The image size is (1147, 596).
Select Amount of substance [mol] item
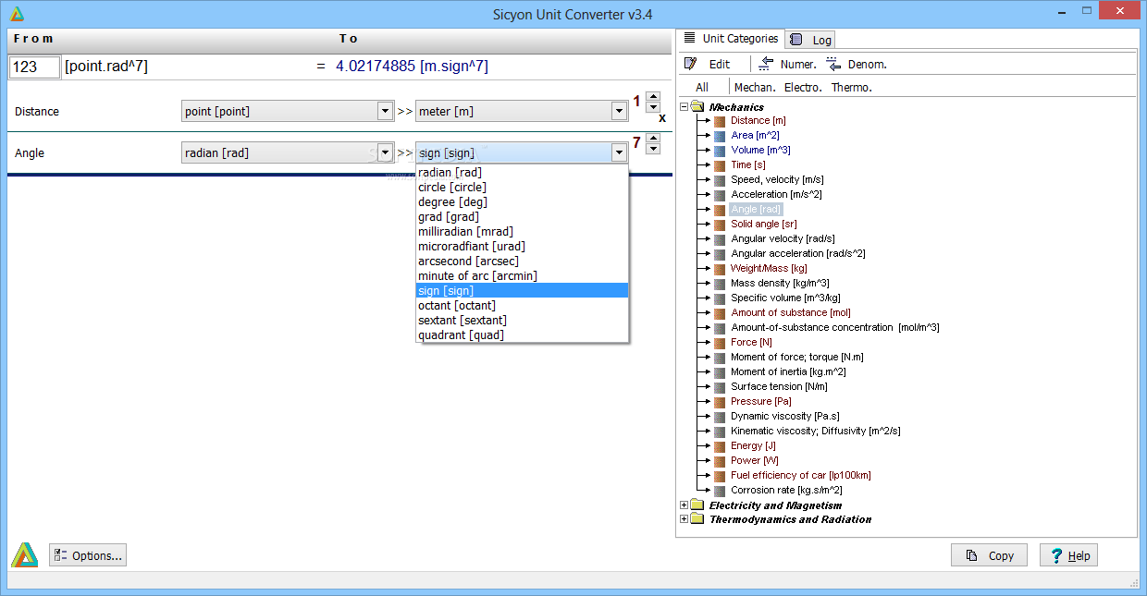pos(791,312)
